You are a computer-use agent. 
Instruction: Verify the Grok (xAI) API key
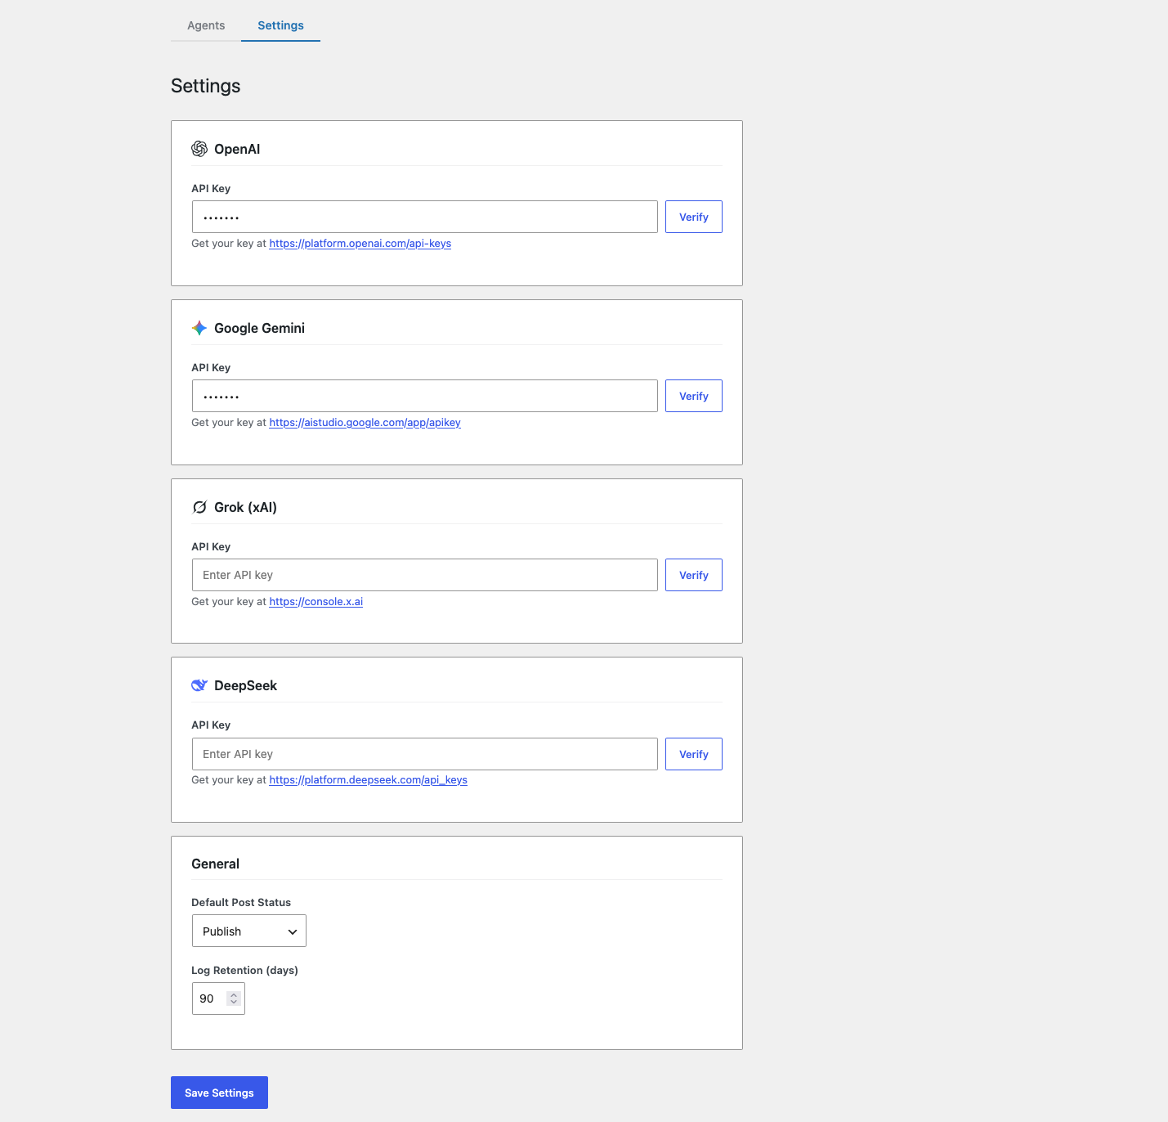pos(694,575)
